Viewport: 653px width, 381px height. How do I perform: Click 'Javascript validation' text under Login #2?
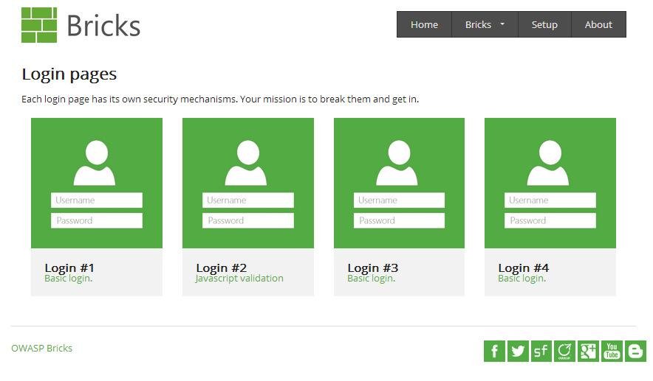[x=239, y=279]
